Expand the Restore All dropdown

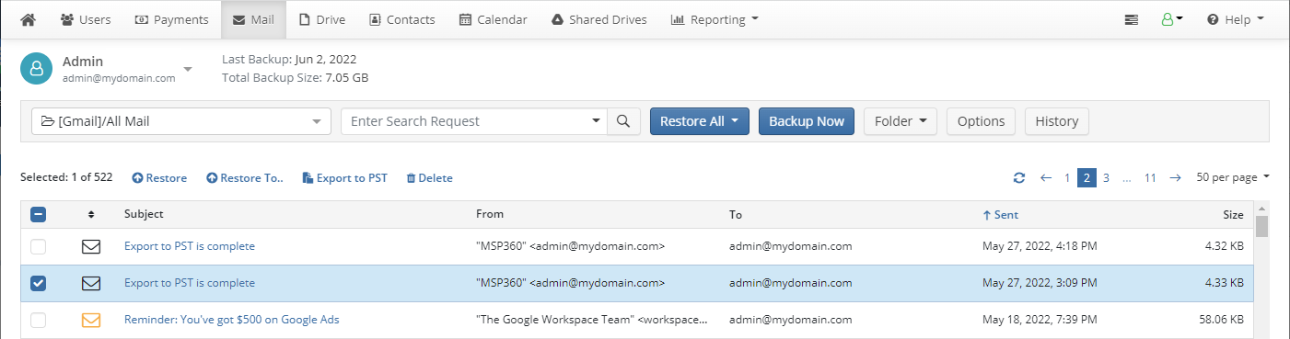click(700, 121)
